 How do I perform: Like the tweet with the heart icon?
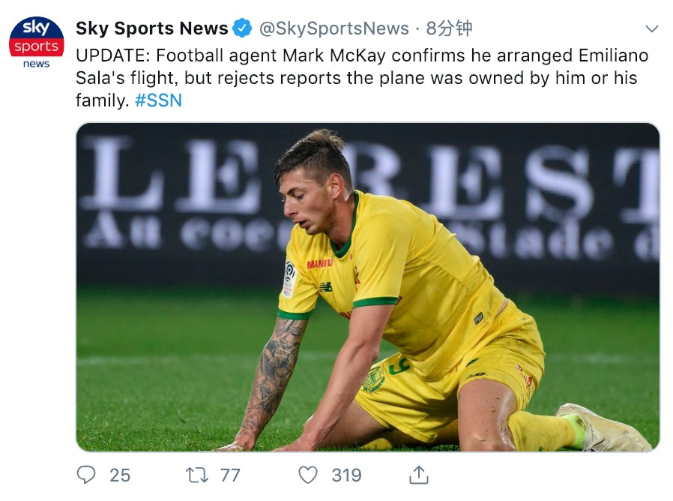[308, 475]
